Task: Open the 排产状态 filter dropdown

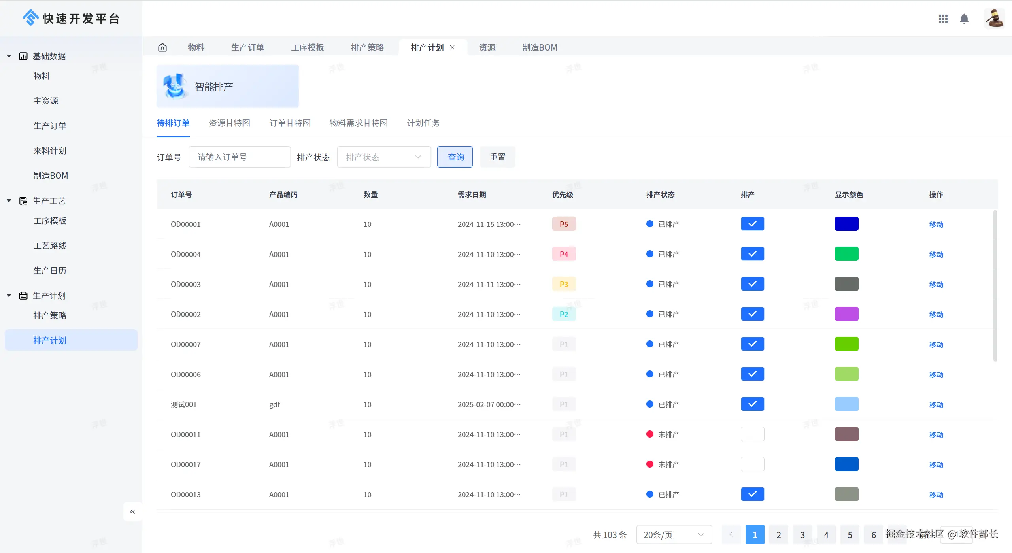Action: click(x=383, y=157)
